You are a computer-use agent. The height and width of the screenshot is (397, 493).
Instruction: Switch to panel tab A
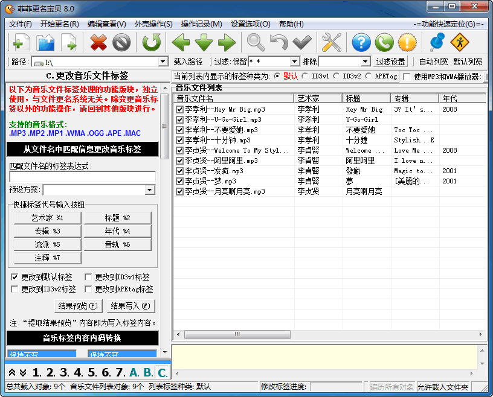[134, 372]
